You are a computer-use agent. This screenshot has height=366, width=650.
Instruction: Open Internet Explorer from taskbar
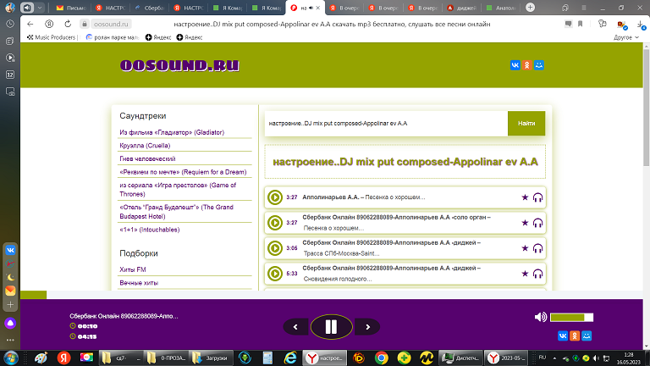click(290, 358)
